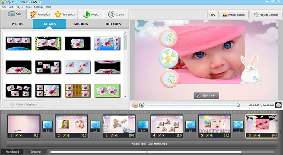
Task: Open the Add tab
Action: (x=14, y=14)
